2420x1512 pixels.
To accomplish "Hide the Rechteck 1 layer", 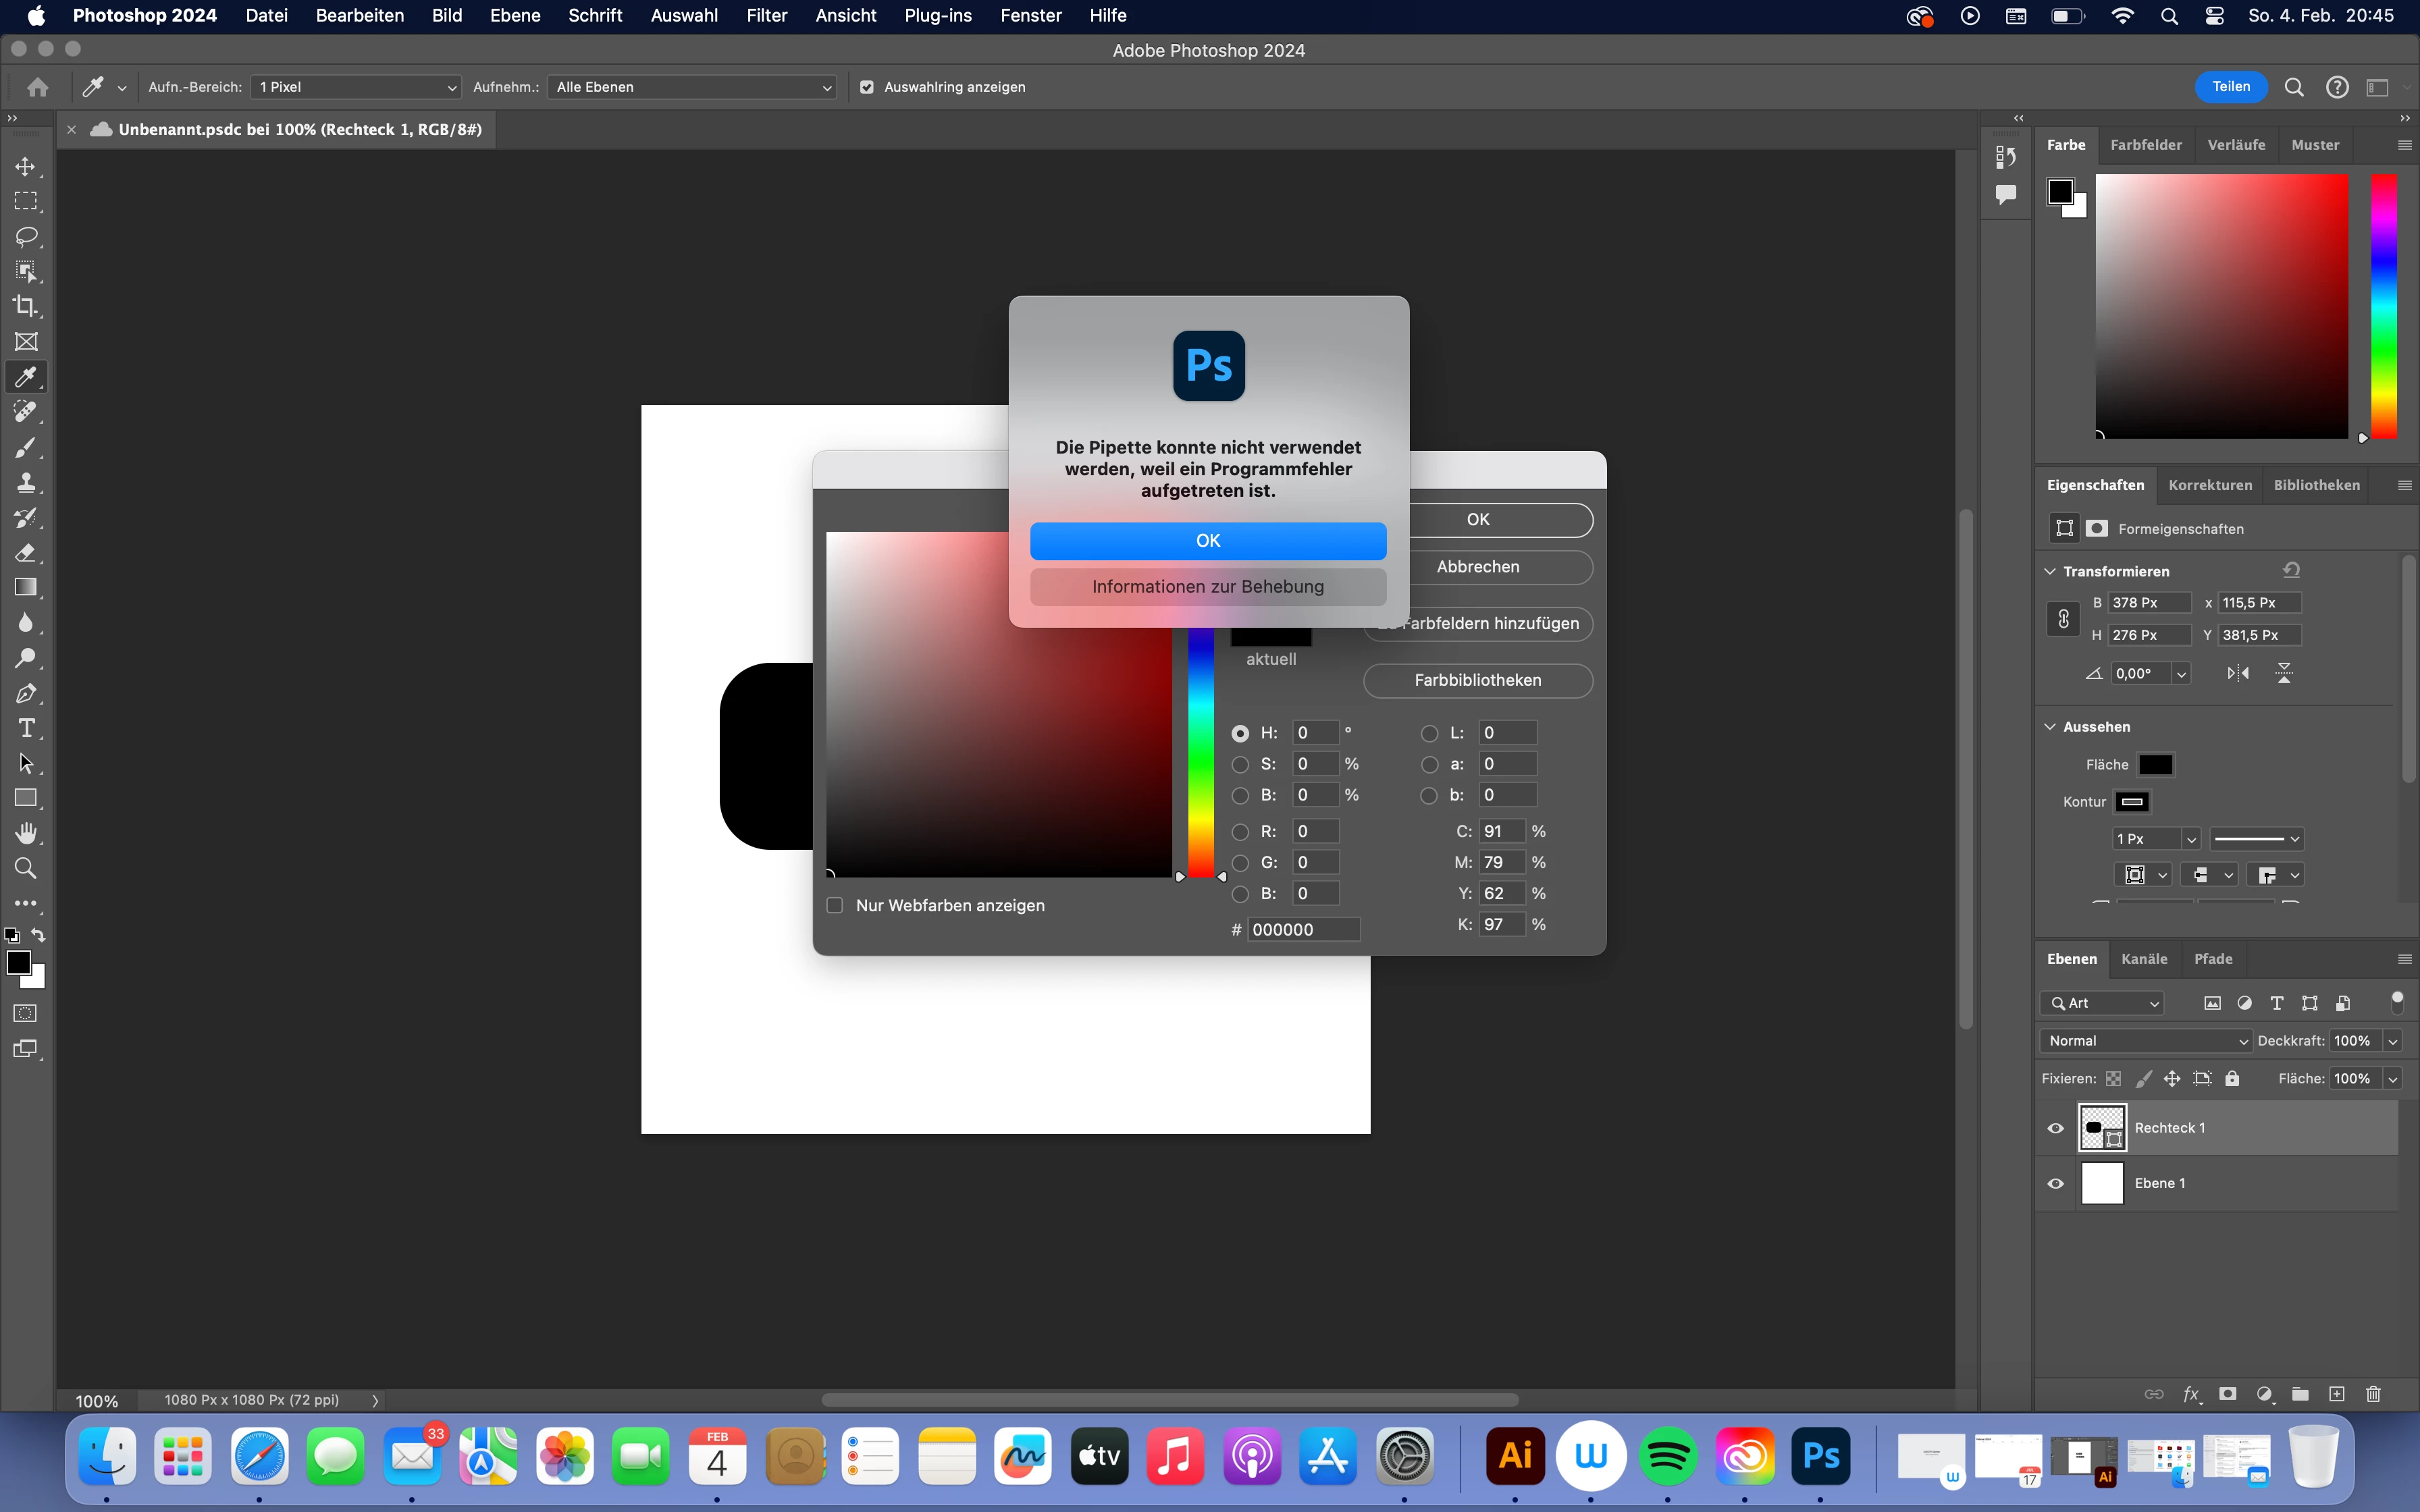I will point(2056,1128).
